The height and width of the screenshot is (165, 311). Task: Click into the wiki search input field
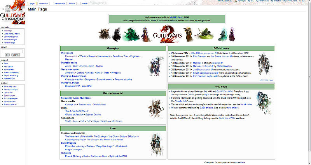click(x=12, y=52)
